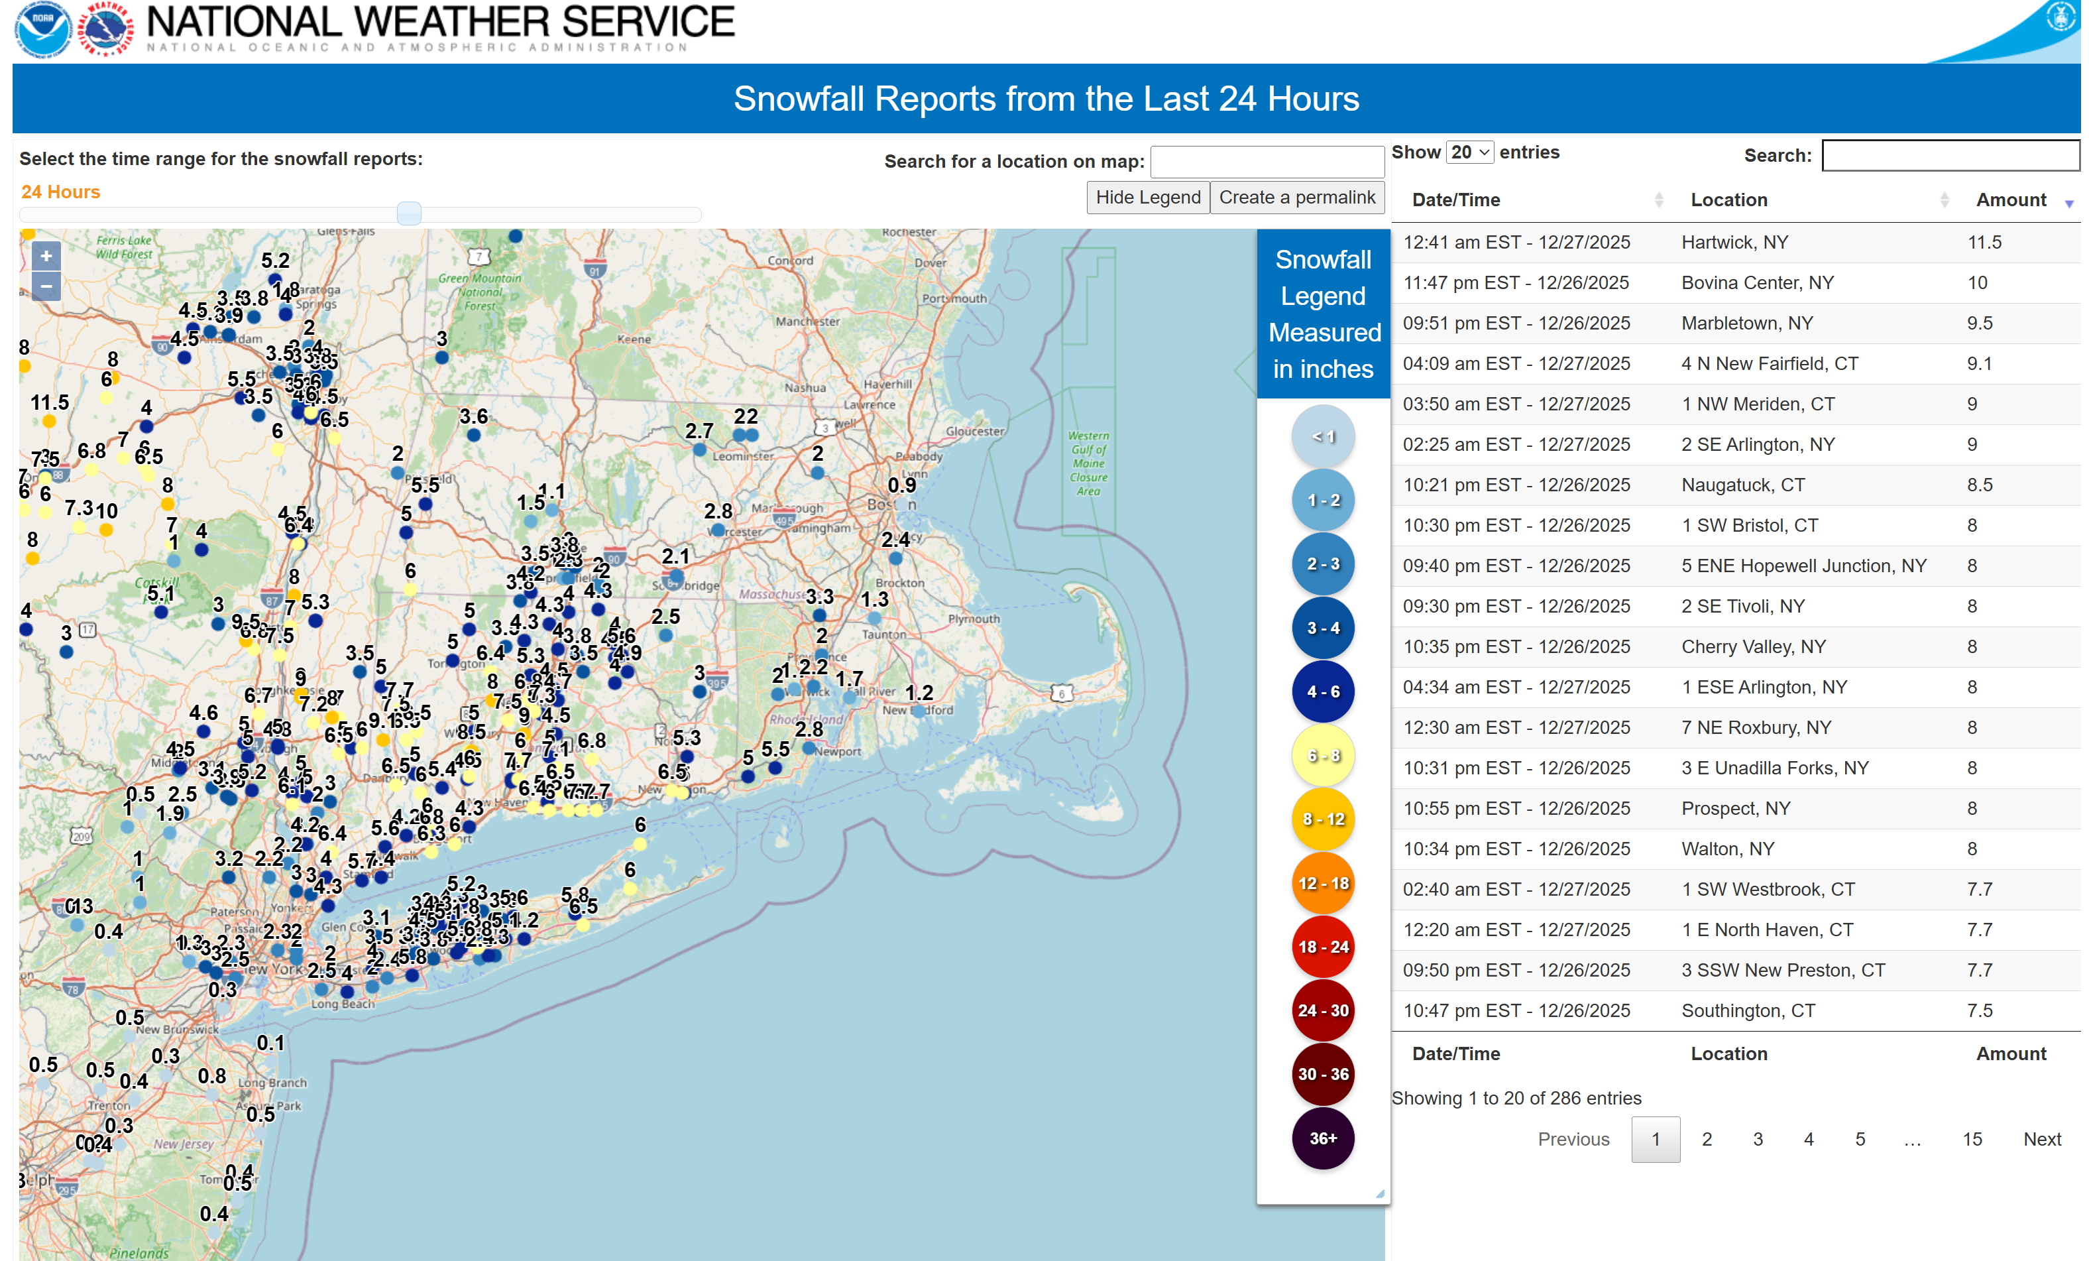Click the 12 - 18 legend circle
The image size is (2089, 1261).
click(x=1323, y=883)
